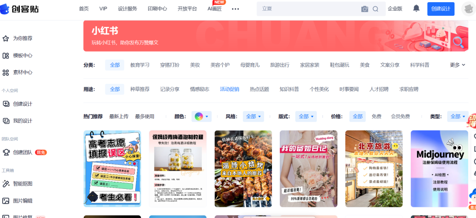476x218 pixels.
Task: Select 穿搭打扮 category
Action: [x=170, y=65]
